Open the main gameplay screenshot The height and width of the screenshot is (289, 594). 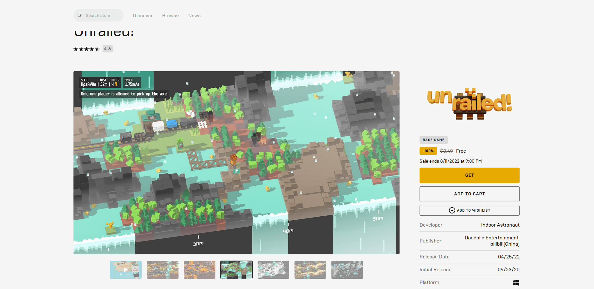(236, 163)
